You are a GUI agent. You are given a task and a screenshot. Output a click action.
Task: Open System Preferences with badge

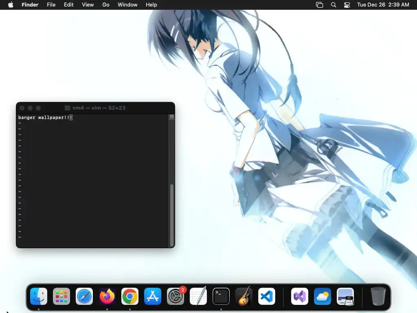(x=176, y=296)
